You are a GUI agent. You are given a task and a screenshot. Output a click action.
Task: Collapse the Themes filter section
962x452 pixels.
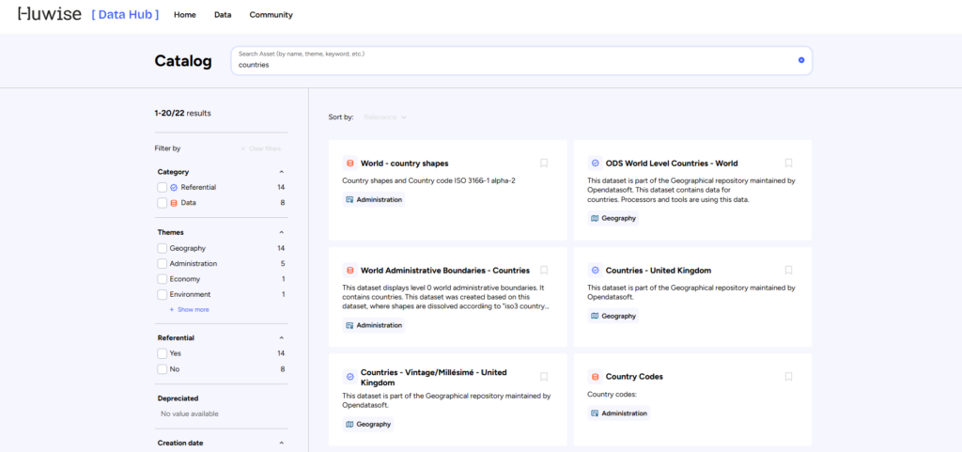pyautogui.click(x=281, y=232)
